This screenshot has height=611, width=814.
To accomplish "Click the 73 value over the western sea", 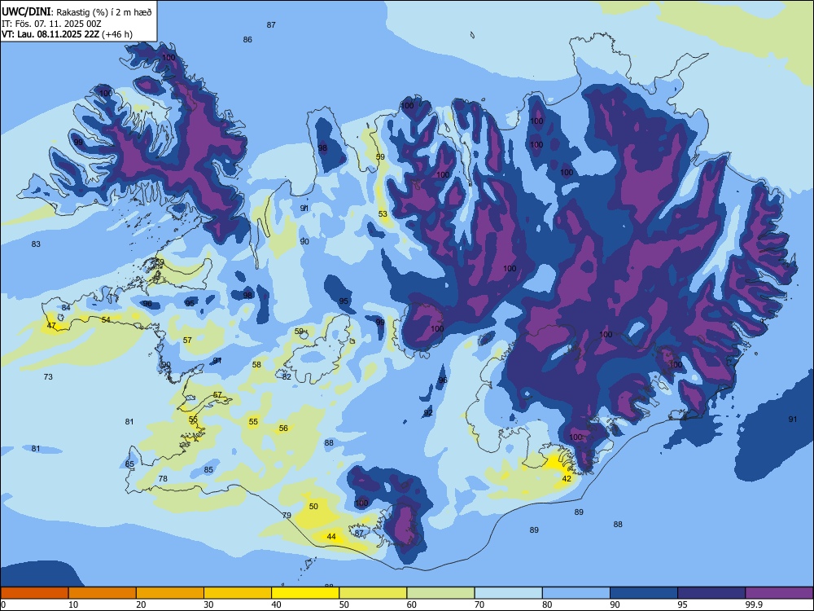I will [x=48, y=376].
